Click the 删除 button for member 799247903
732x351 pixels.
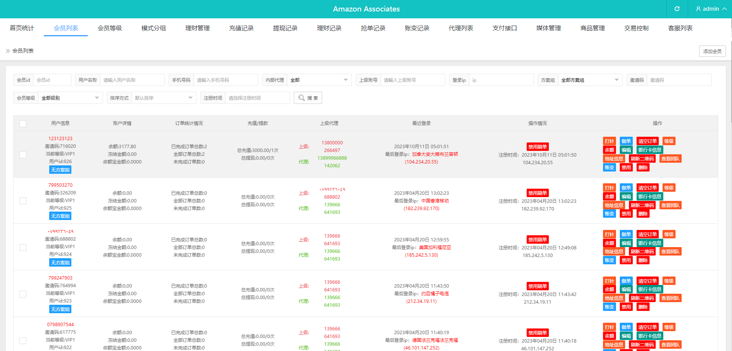point(643,307)
